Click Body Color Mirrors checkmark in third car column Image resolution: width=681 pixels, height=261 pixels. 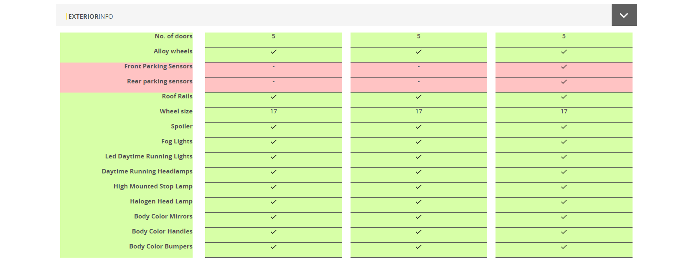[564, 217]
